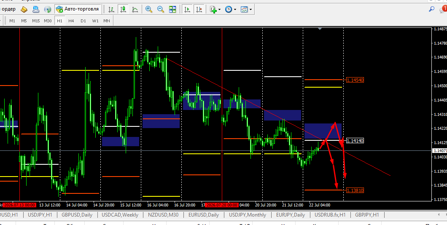This screenshot has height=225, width=447.
Task: Switch chart to line chart type
Action: pos(135,9)
